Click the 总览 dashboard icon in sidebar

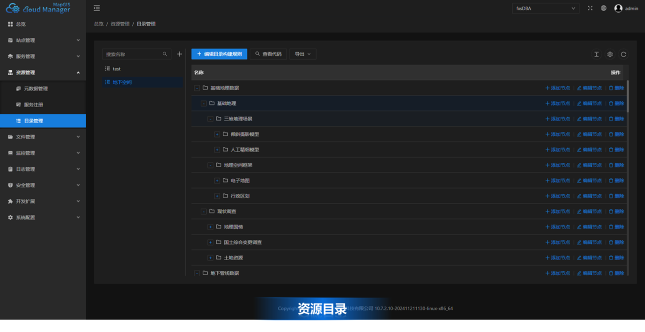click(10, 24)
